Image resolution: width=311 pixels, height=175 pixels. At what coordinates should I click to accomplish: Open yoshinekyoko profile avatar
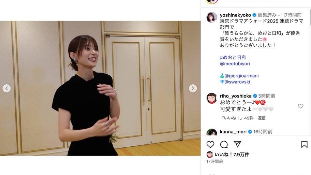click(212, 17)
